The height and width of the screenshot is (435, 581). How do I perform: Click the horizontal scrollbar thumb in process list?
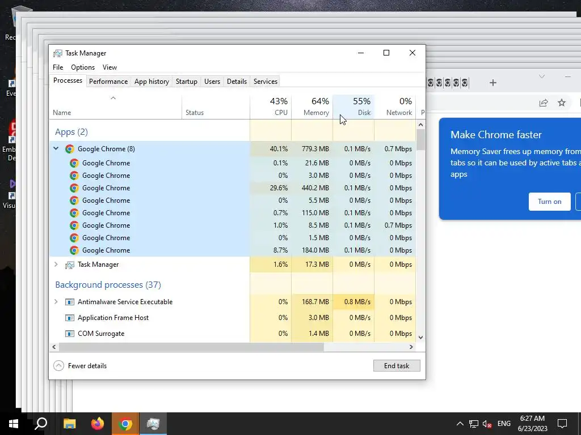pos(191,347)
